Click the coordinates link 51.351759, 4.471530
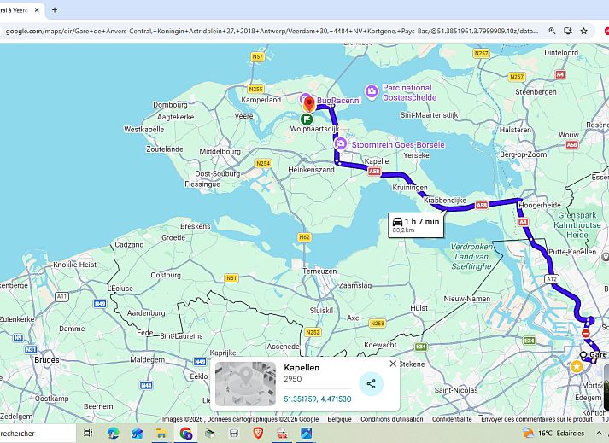The width and height of the screenshot is (609, 443). point(317,399)
